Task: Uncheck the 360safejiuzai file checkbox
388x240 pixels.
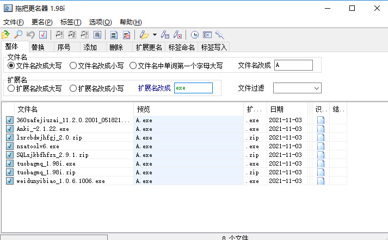Action: pyautogui.click(x=10, y=120)
